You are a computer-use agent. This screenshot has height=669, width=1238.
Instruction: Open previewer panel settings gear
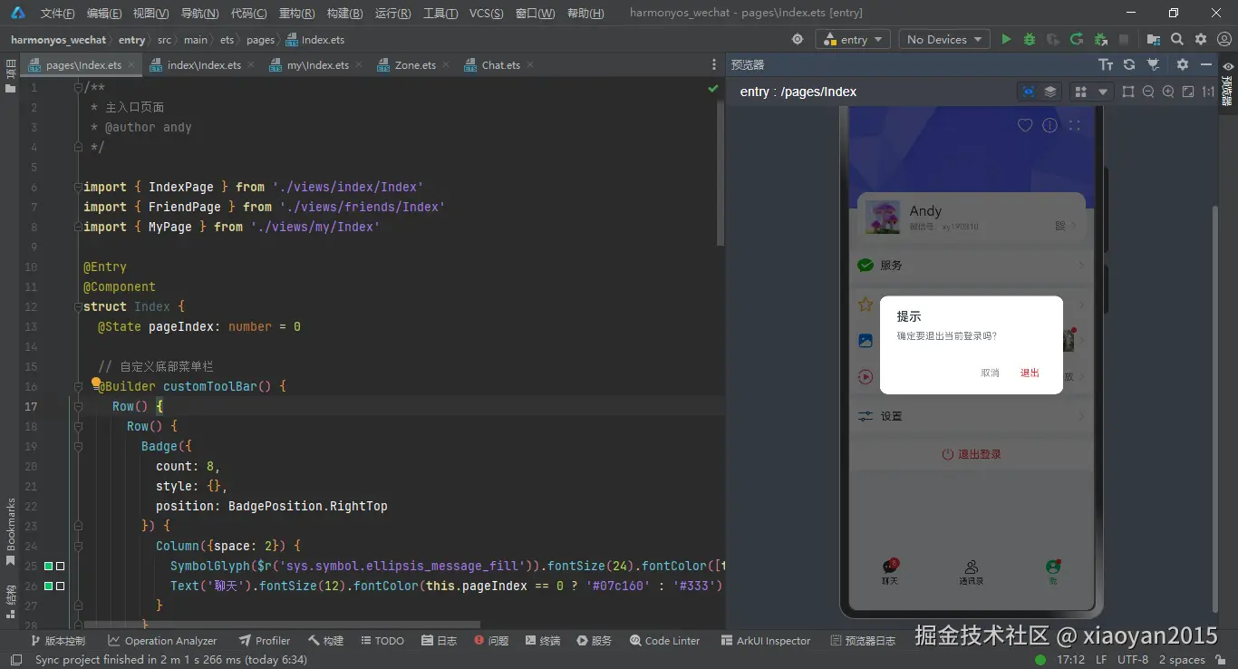[1182, 64]
